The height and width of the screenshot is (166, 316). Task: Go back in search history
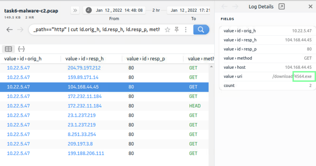(10, 30)
